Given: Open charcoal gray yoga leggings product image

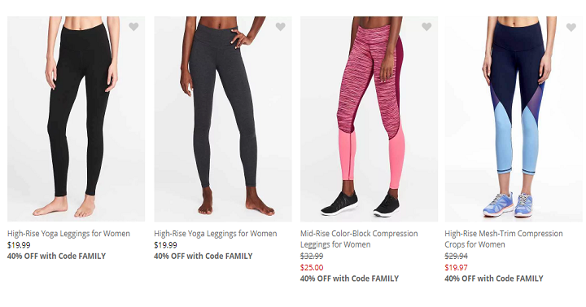Looking at the screenshot, I should pyautogui.click(x=223, y=119).
